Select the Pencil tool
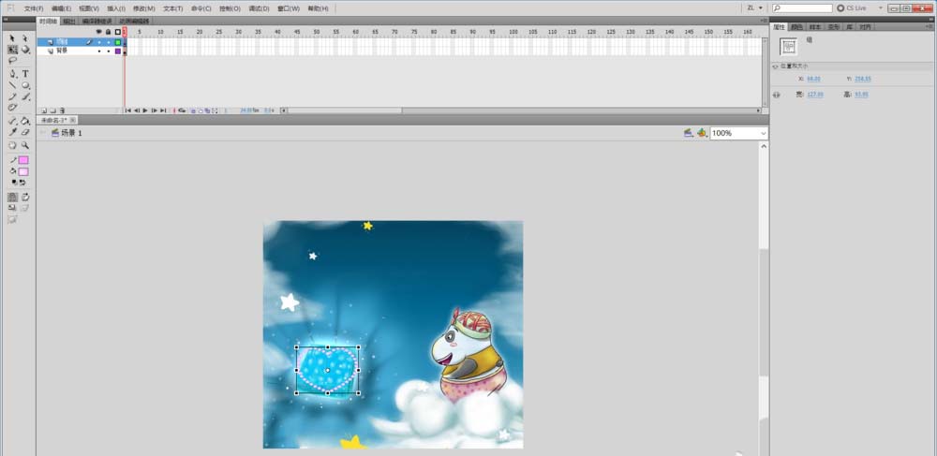Screen dimensions: 937x456 (x=12, y=96)
